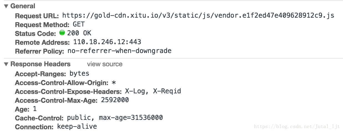Click the X-Log, X-Reqid header value
This screenshot has width=343, height=132.
[153, 91]
